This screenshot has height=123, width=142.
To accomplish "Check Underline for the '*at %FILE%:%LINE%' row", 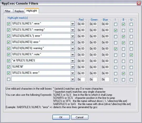I will click(x=131, y=61).
